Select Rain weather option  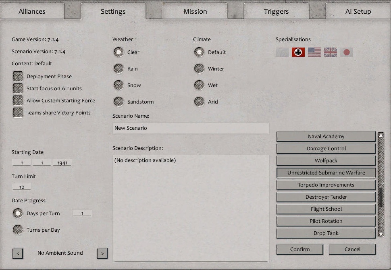(x=119, y=69)
